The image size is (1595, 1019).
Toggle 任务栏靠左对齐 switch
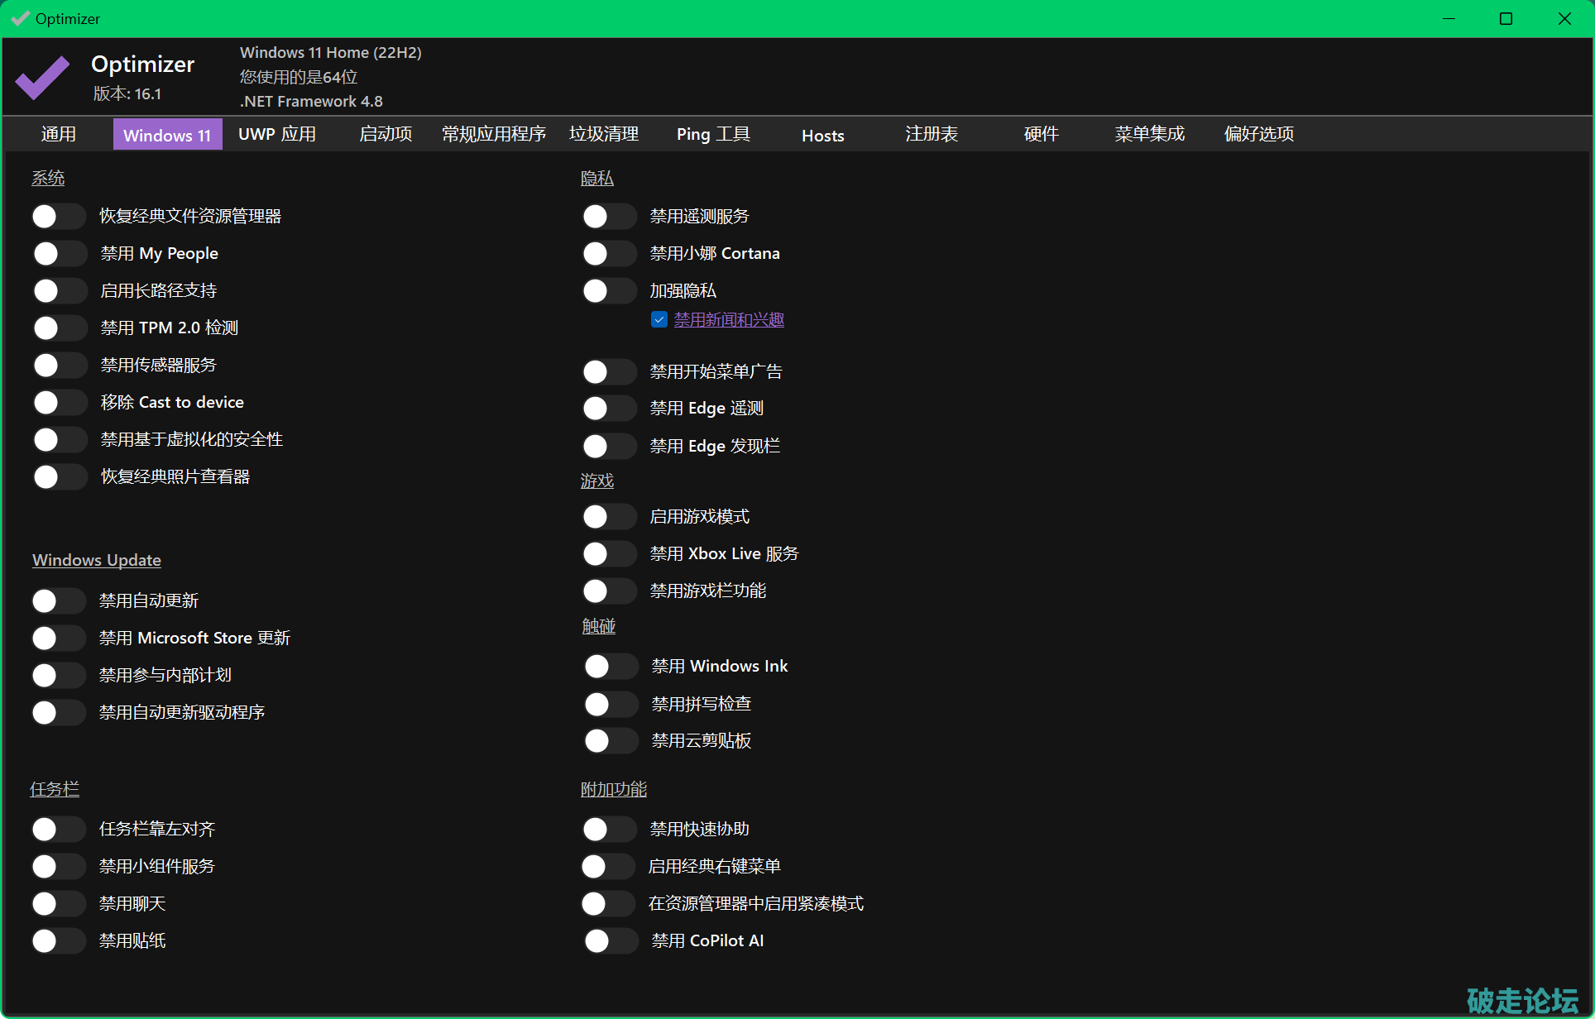pyautogui.click(x=59, y=830)
